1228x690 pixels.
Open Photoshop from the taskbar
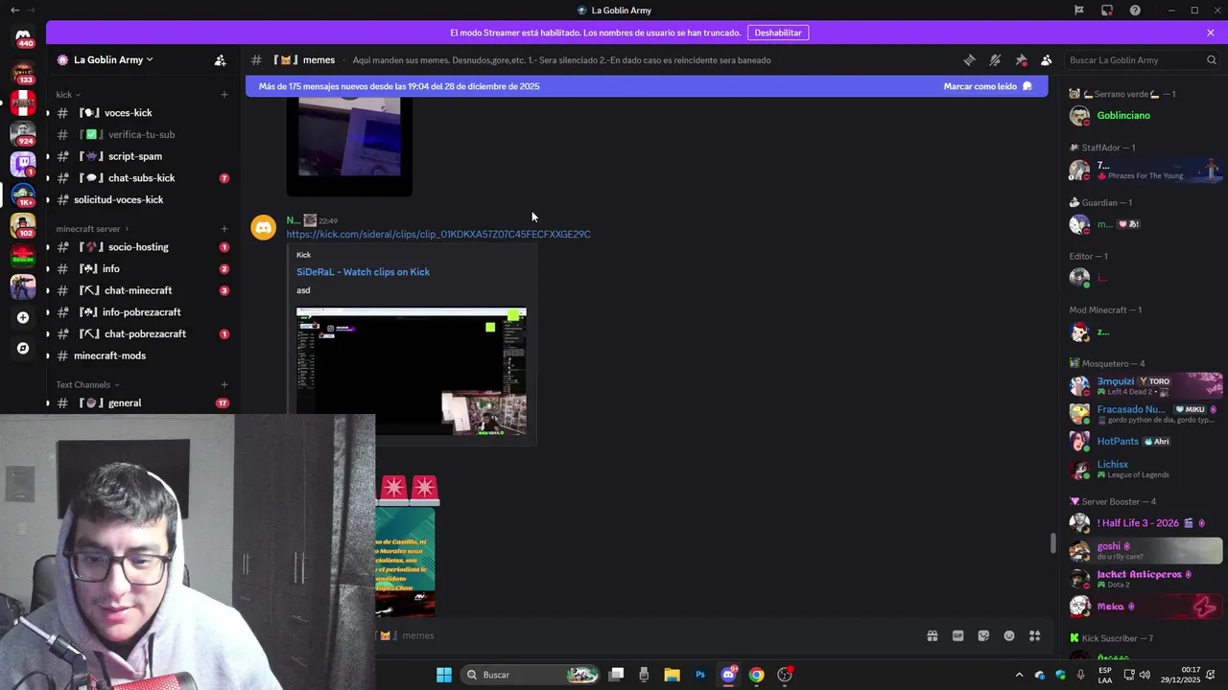point(700,675)
